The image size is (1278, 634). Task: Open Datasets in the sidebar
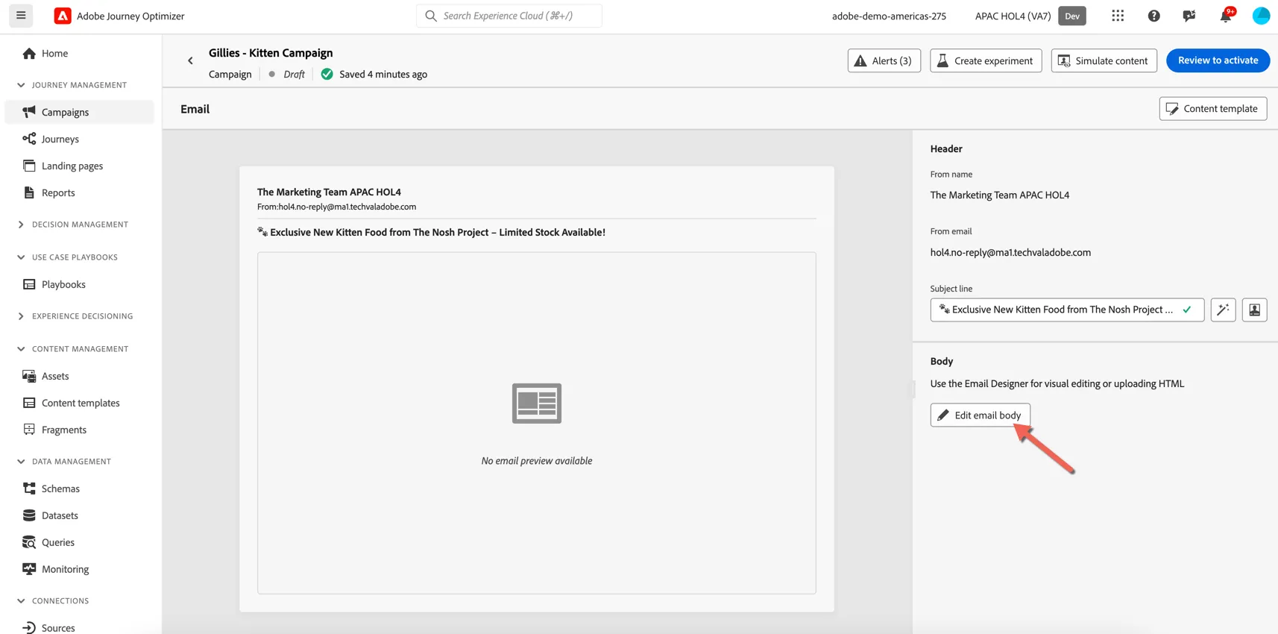click(79, 515)
